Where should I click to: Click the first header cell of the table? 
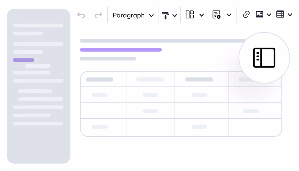103,79
